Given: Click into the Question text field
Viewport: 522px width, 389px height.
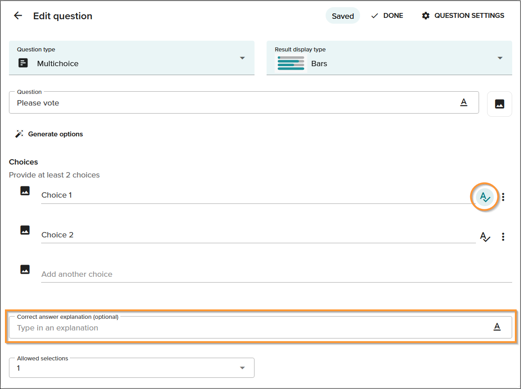Looking at the screenshot, I should (244, 102).
